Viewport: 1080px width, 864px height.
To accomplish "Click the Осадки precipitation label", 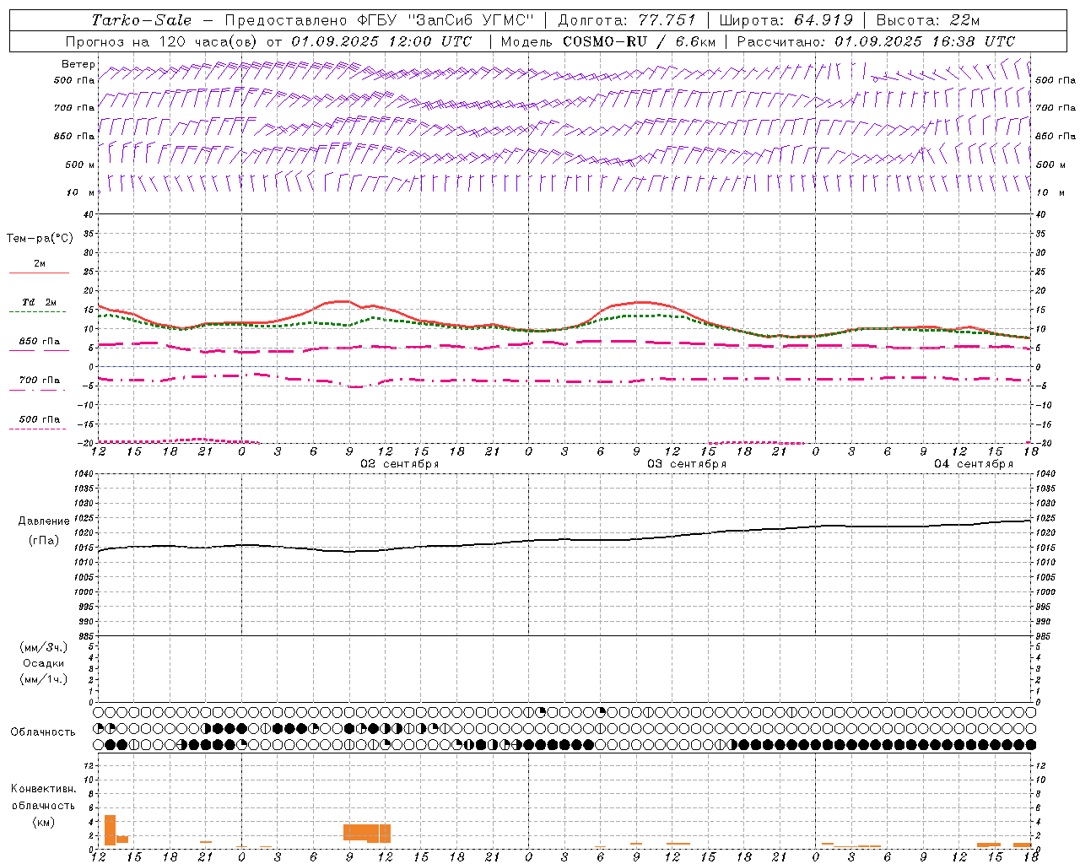I will click(44, 663).
